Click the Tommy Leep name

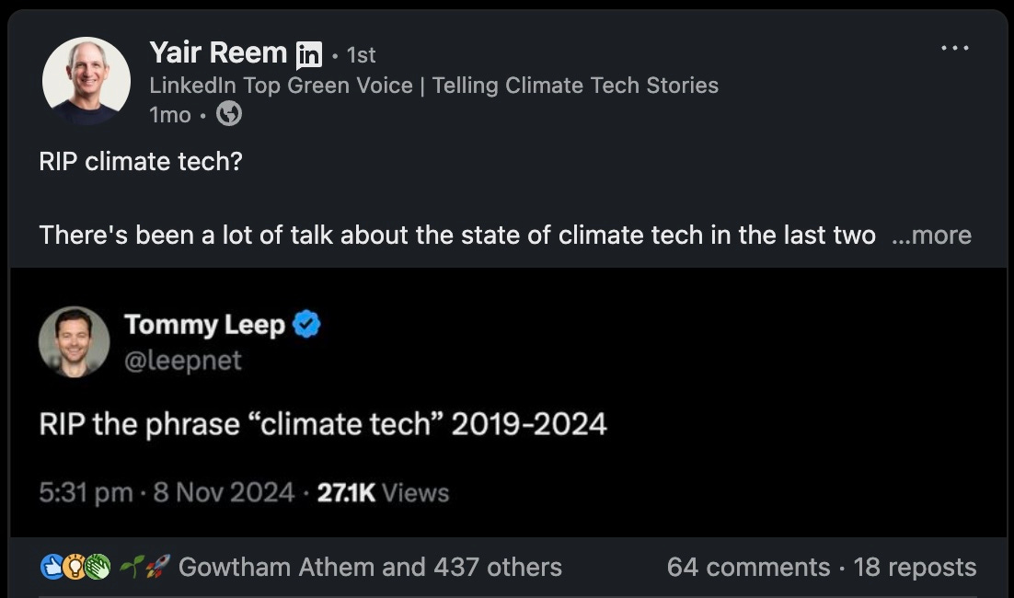pyautogui.click(x=204, y=325)
